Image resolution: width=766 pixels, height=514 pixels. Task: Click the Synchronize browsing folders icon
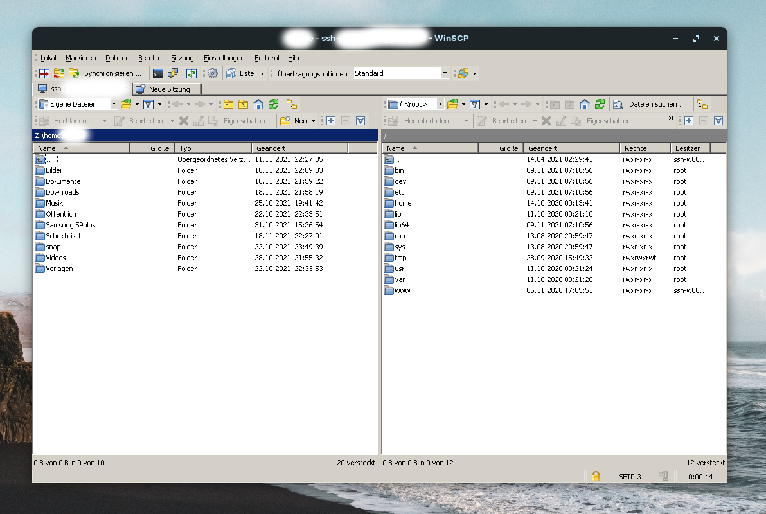point(59,73)
